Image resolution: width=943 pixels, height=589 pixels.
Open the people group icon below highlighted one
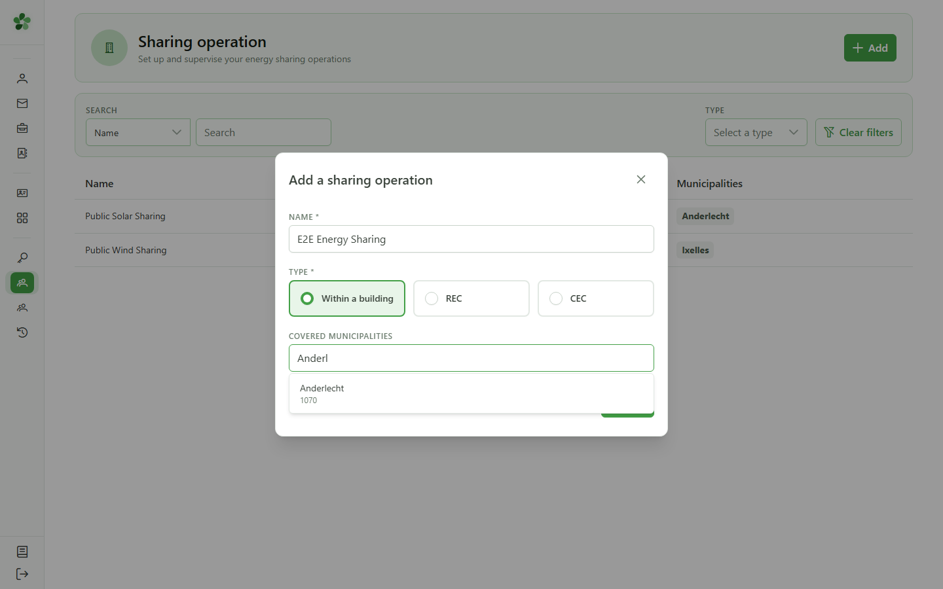point(22,308)
